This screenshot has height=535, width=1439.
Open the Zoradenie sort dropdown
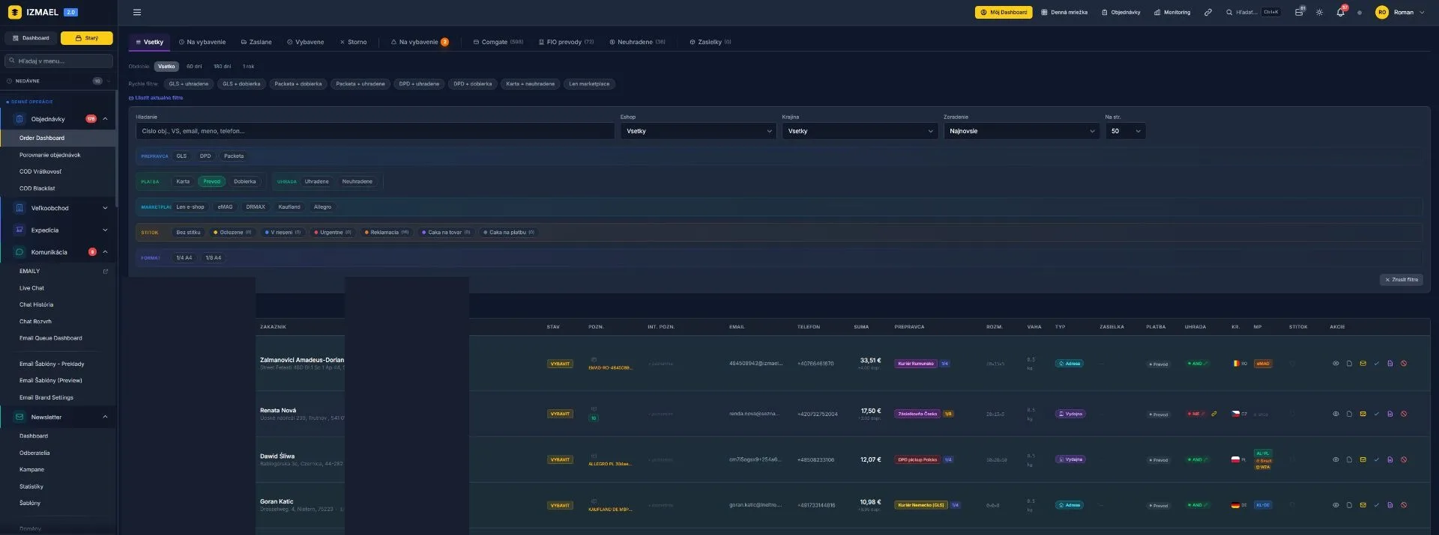pyautogui.click(x=1022, y=131)
